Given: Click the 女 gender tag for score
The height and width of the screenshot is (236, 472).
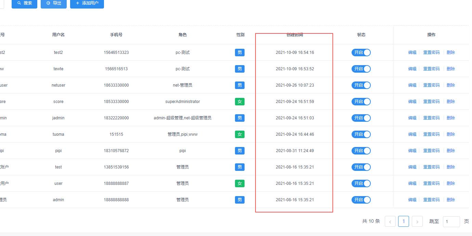Looking at the screenshot, I should (240, 102).
